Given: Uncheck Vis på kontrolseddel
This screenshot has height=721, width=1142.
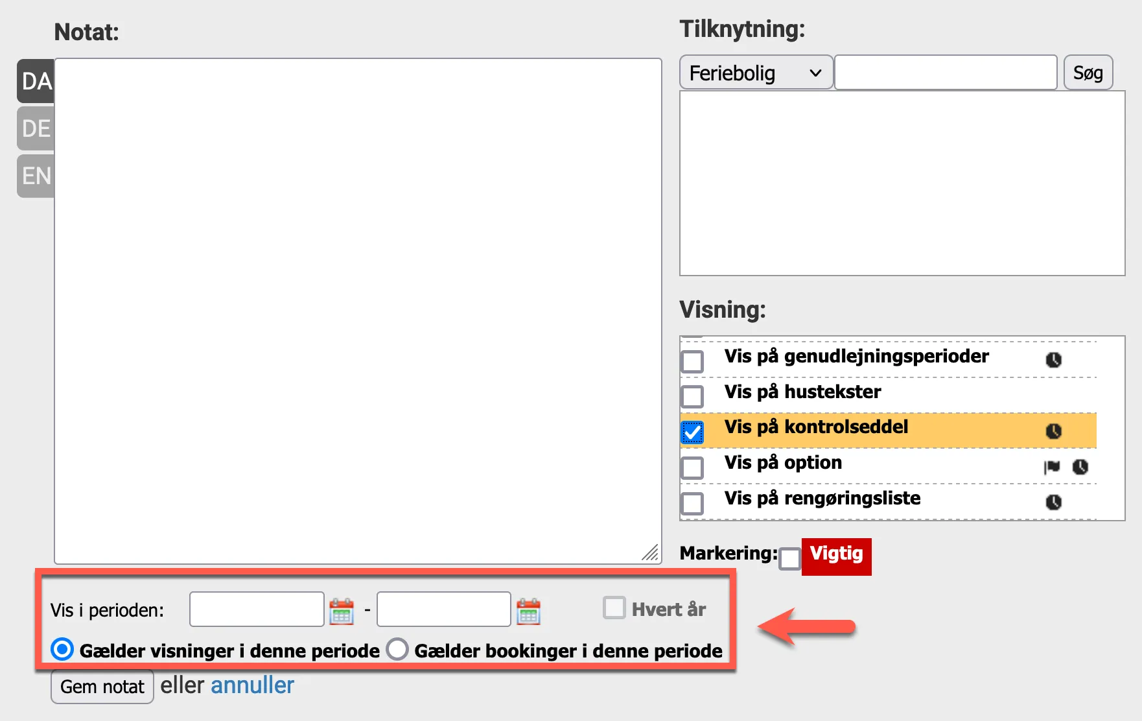Looking at the screenshot, I should click(x=693, y=432).
